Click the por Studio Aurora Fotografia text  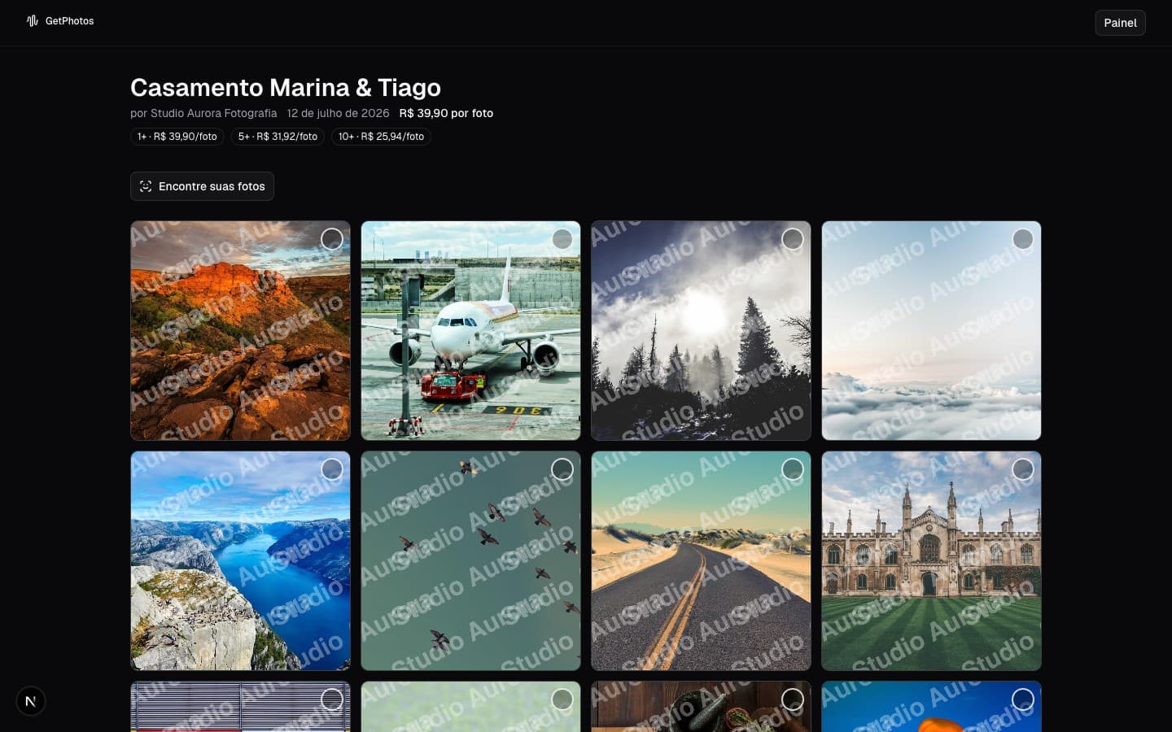203,113
